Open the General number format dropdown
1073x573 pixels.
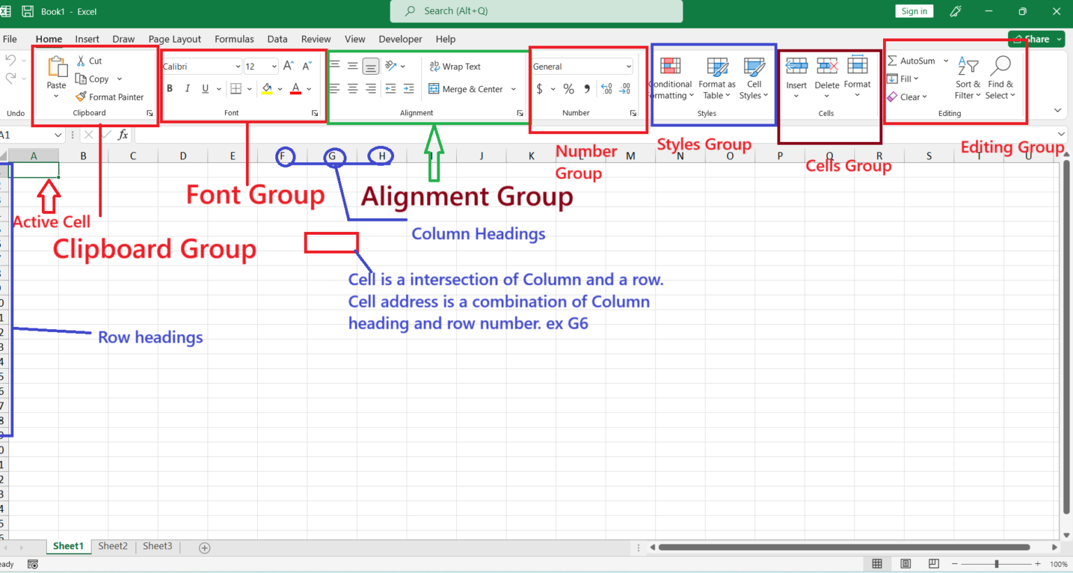tap(629, 66)
